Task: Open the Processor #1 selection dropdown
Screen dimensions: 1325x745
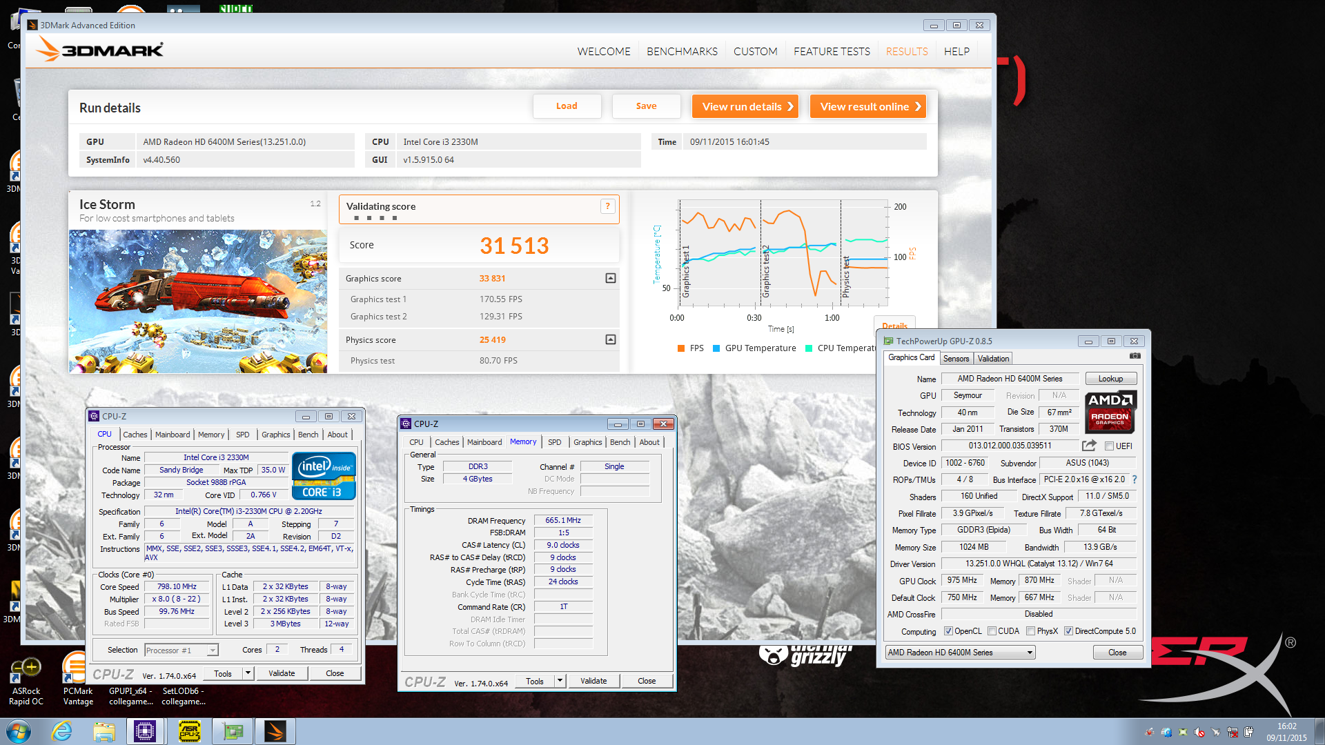Action: pos(181,650)
